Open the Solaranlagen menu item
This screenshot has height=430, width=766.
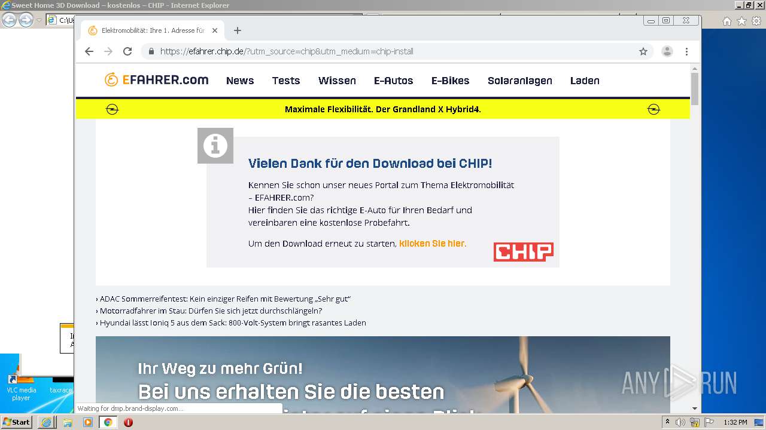pos(519,81)
